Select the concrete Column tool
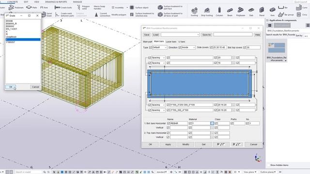Screen dimensions: 310x174 (x=219, y=12)
